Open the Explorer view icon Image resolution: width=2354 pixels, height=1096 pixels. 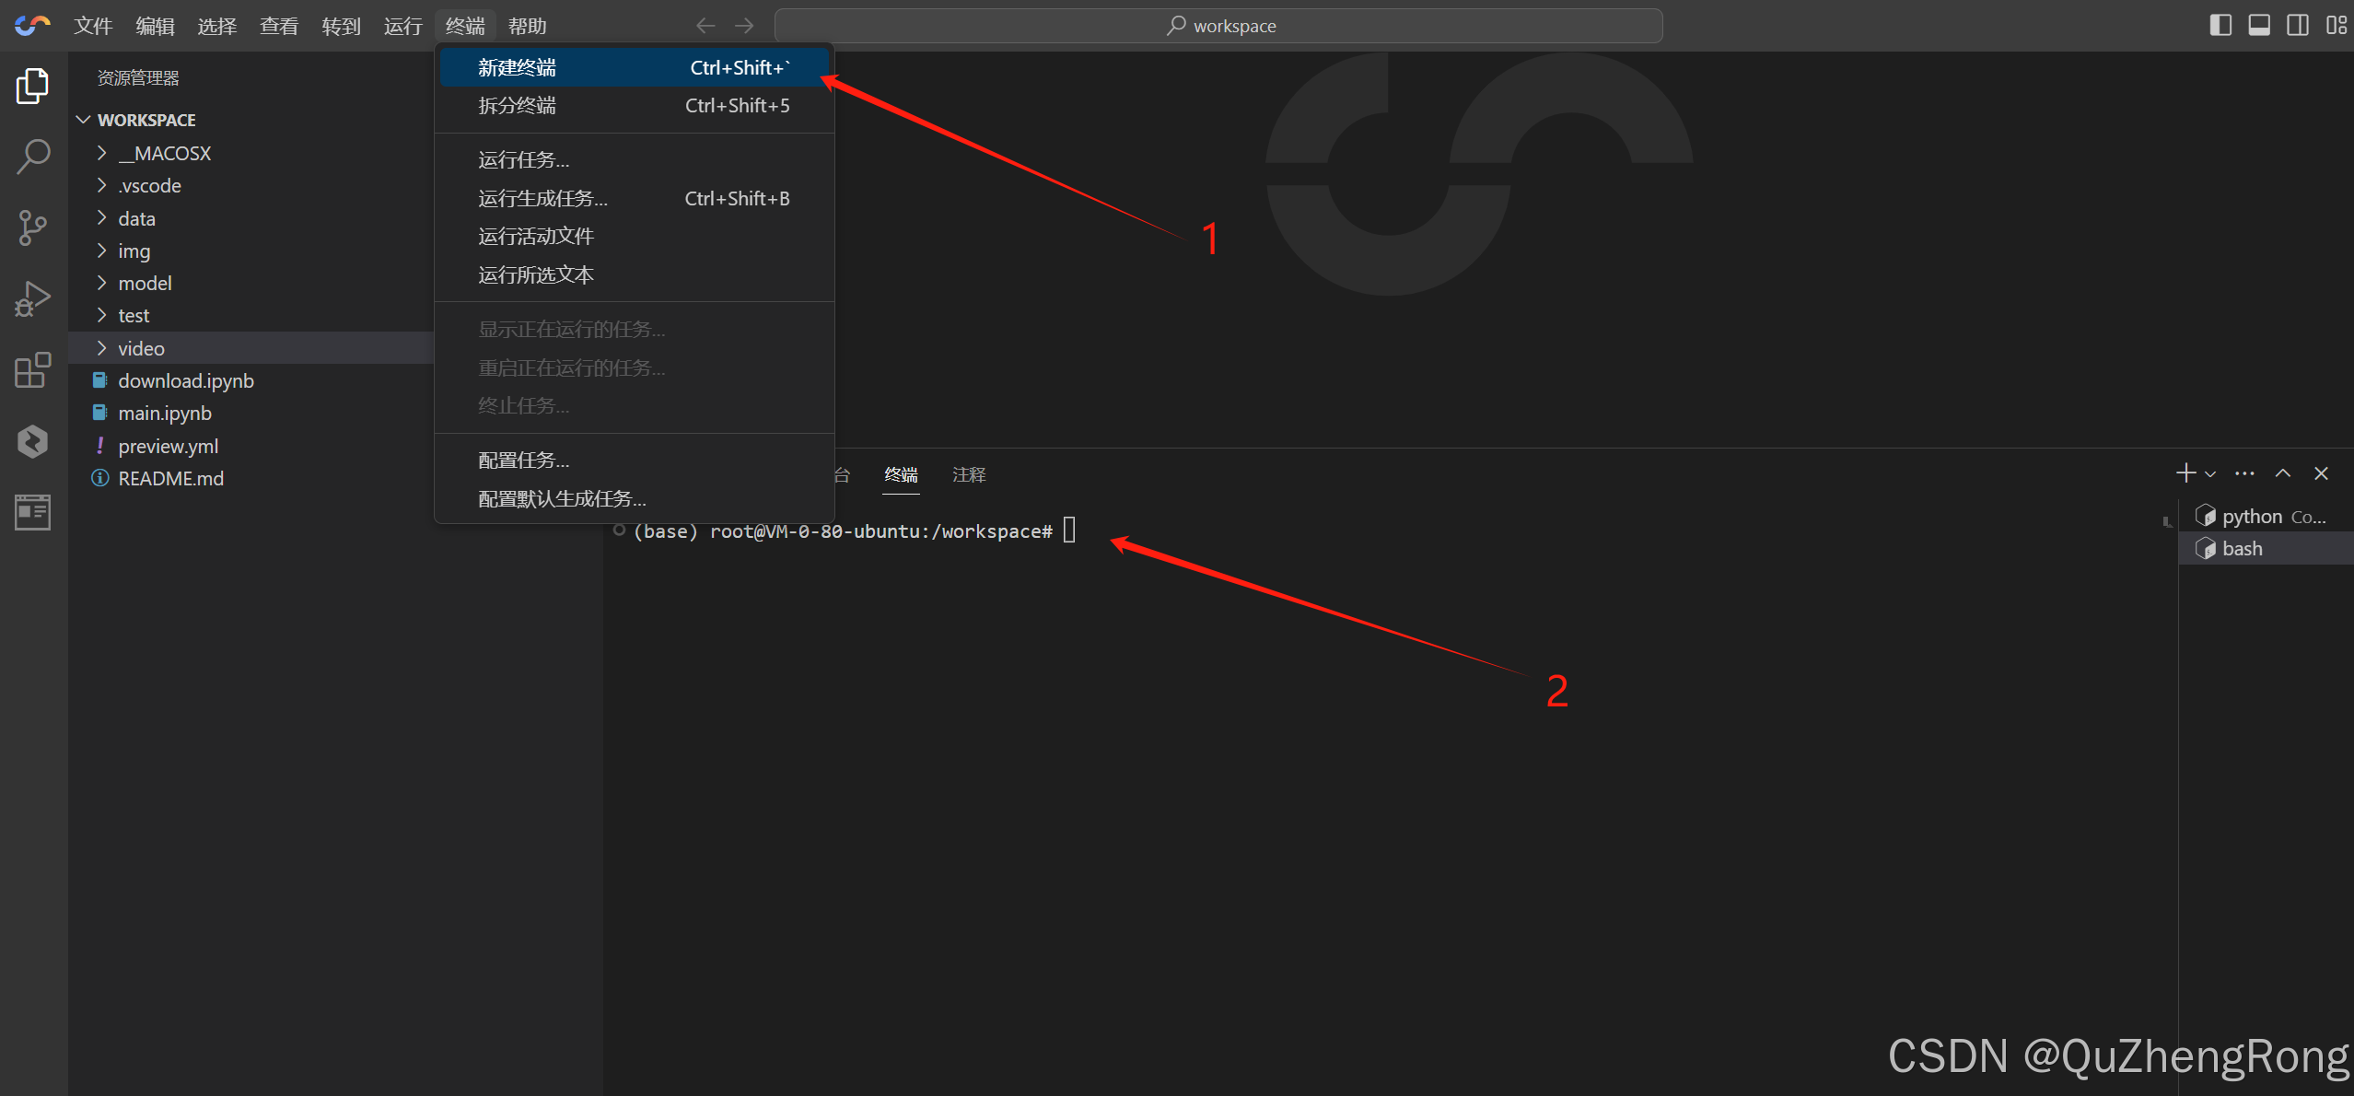coord(33,86)
